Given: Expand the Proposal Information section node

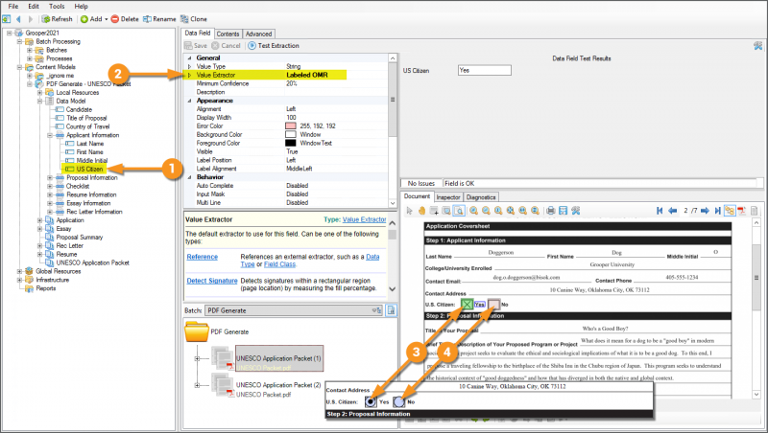Looking at the screenshot, I should pyautogui.click(x=50, y=178).
